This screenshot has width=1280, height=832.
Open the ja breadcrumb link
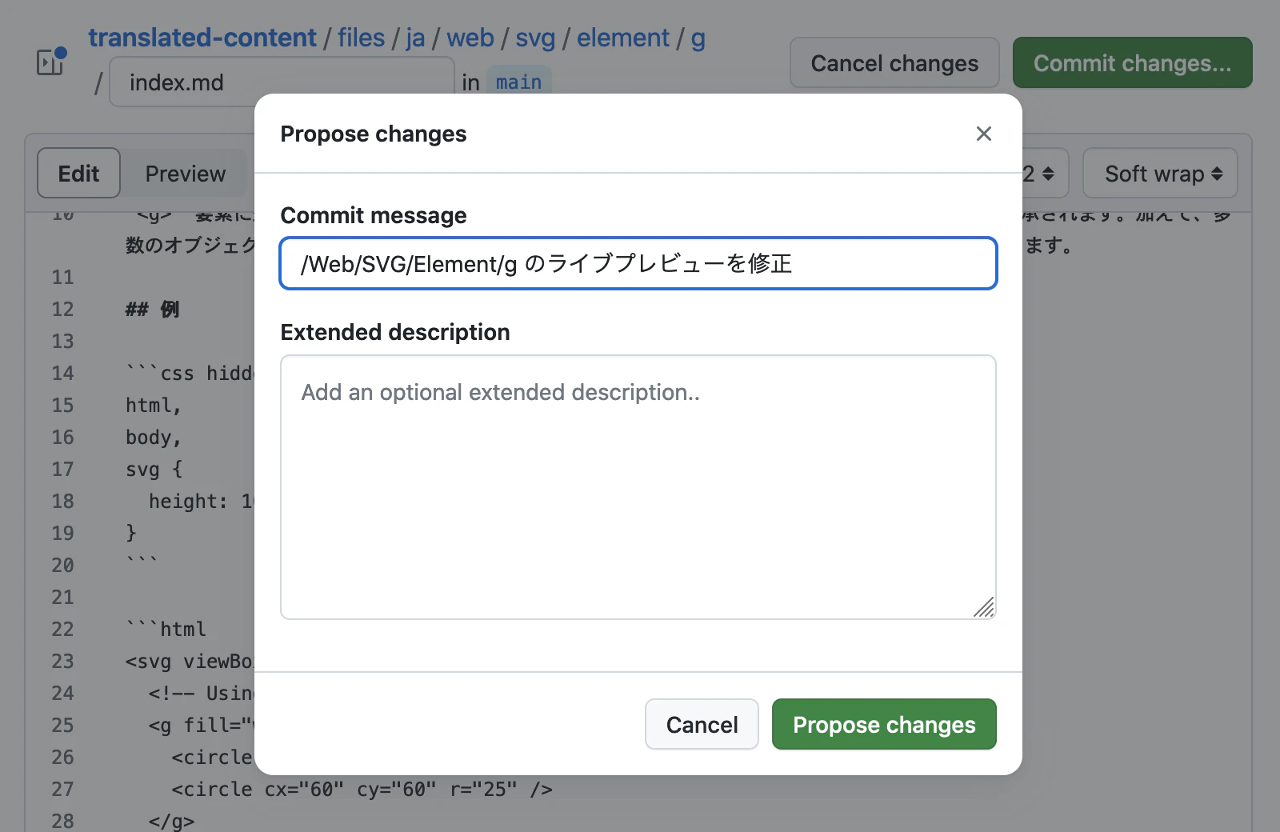[x=415, y=38]
